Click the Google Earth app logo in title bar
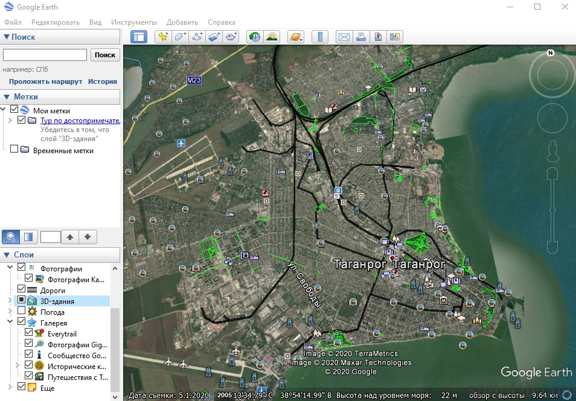This screenshot has height=401, width=576. point(9,7)
